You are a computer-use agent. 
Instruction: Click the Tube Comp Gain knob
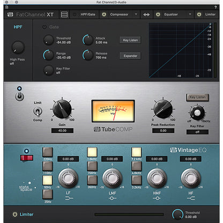[62, 109]
